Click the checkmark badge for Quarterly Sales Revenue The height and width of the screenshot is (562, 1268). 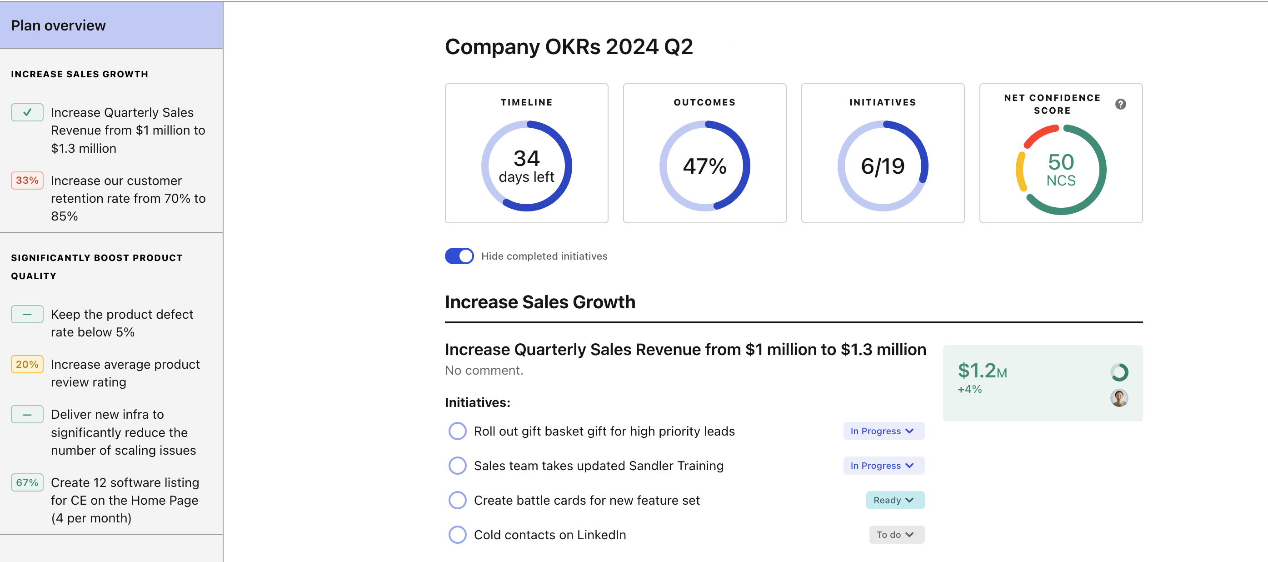[x=27, y=112]
